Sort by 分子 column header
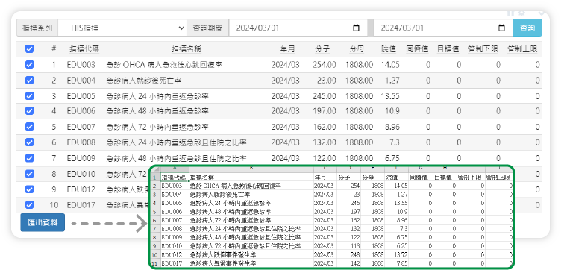 pos(322,49)
